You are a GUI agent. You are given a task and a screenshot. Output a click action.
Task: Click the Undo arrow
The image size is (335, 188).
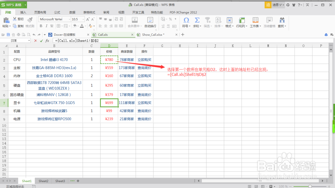click(x=34, y=34)
